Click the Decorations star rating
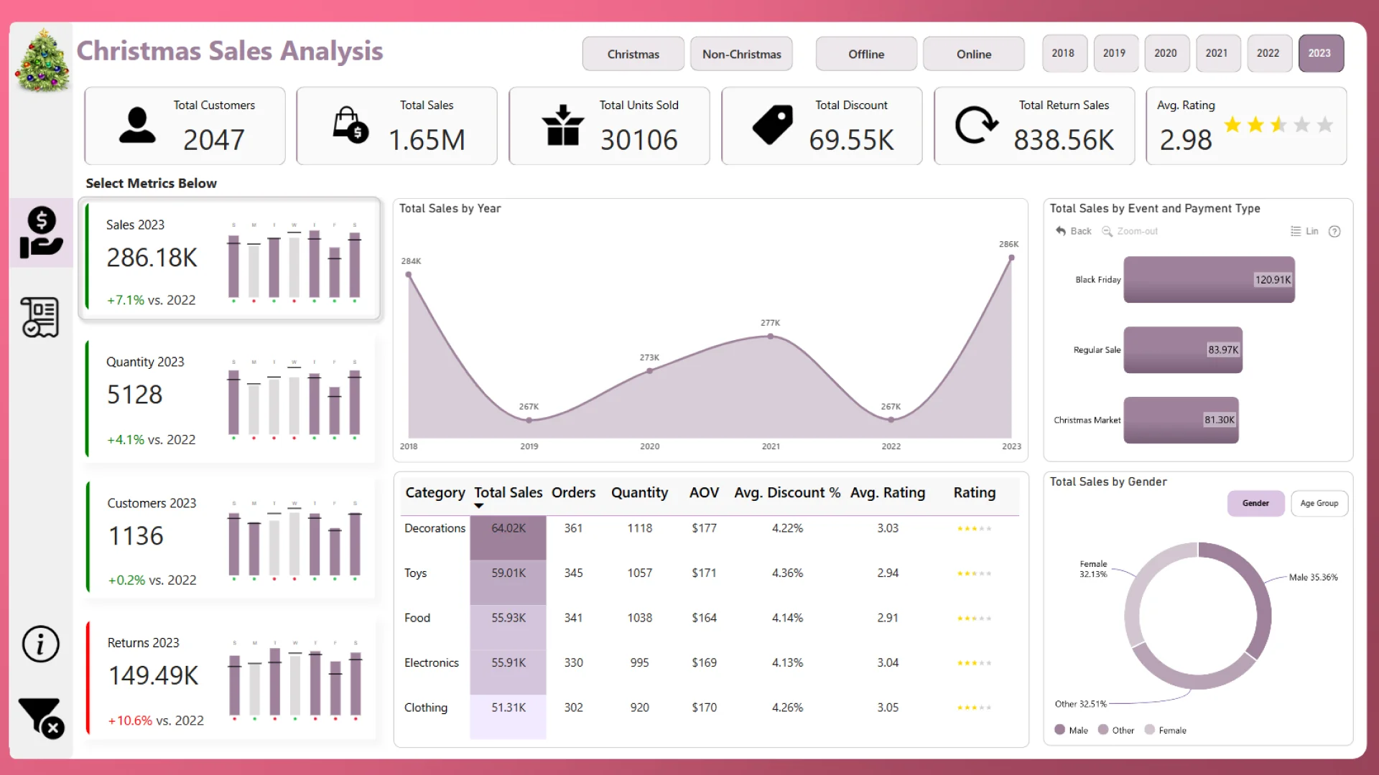The height and width of the screenshot is (775, 1379). 974,528
